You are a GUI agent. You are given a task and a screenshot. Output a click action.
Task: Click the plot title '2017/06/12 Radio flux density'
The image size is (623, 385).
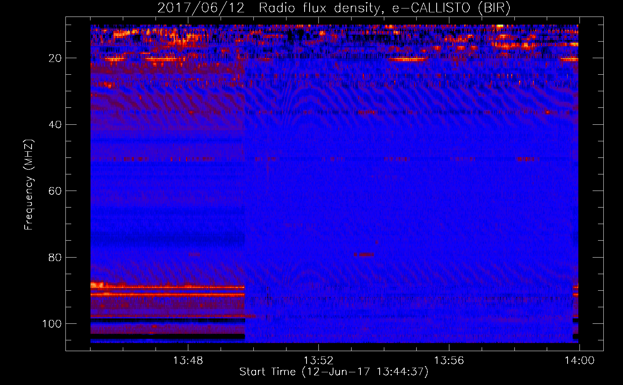[334, 8]
